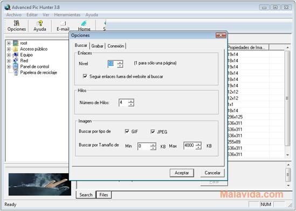Select the Red network icon
The height and width of the screenshot is (211, 296).
[x=16, y=61]
